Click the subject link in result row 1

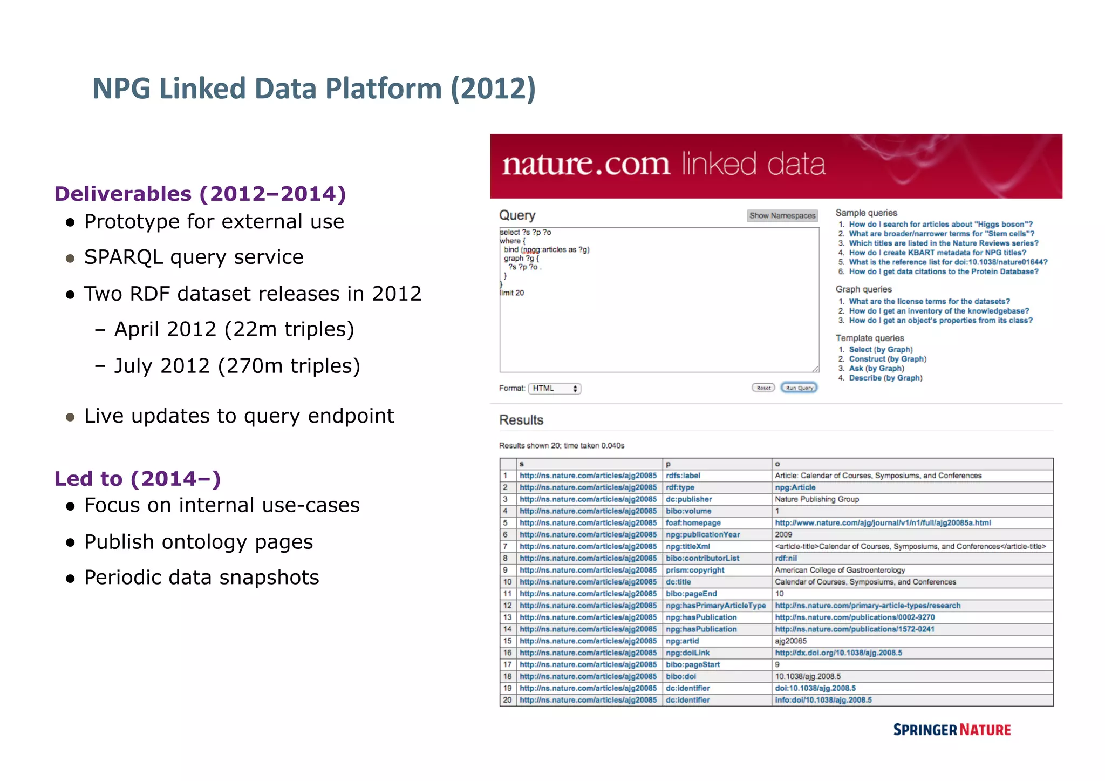click(588, 476)
